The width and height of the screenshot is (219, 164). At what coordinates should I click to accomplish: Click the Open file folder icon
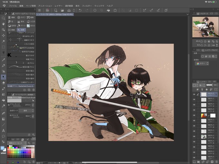click(62, 10)
